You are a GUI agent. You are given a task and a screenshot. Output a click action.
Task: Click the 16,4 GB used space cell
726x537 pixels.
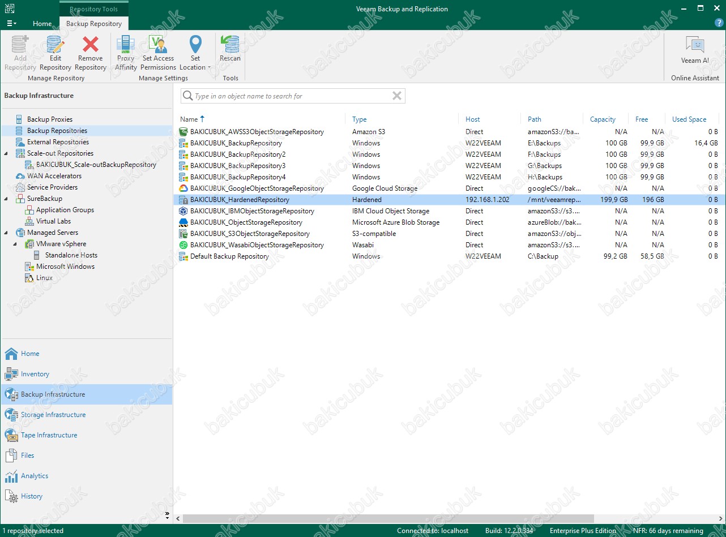[706, 143]
